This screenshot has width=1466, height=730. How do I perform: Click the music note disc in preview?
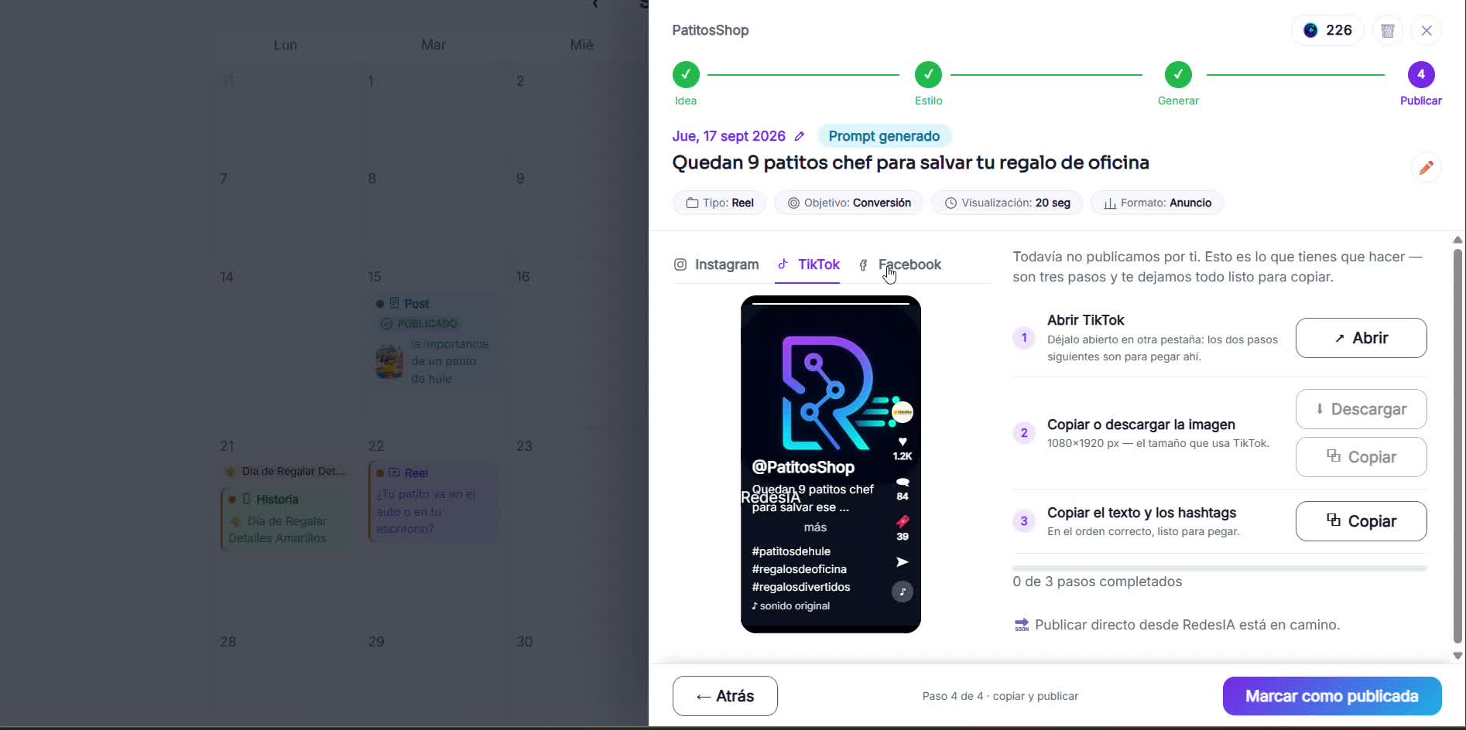(903, 592)
